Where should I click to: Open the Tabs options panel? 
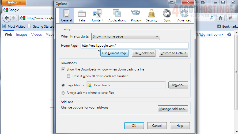[x=82, y=16]
